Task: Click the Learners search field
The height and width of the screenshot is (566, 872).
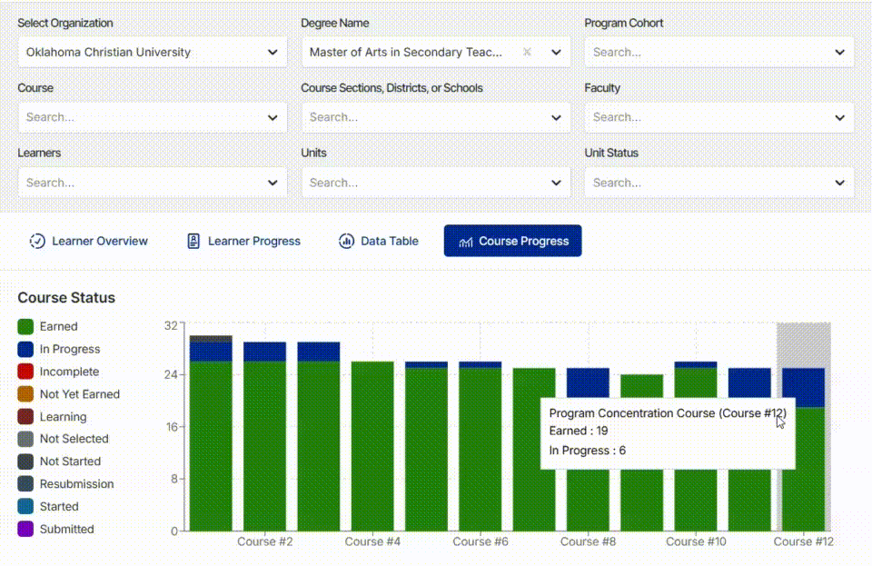Action: pyautogui.click(x=153, y=183)
